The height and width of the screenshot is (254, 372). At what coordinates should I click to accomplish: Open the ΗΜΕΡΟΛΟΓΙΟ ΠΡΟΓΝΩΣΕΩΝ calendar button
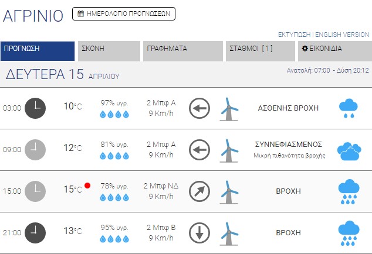click(x=124, y=13)
